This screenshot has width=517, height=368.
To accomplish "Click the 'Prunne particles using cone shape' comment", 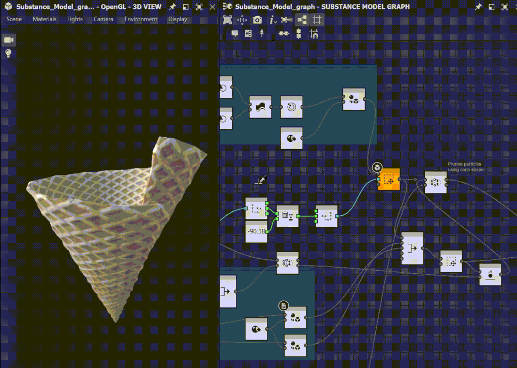I will pyautogui.click(x=464, y=166).
